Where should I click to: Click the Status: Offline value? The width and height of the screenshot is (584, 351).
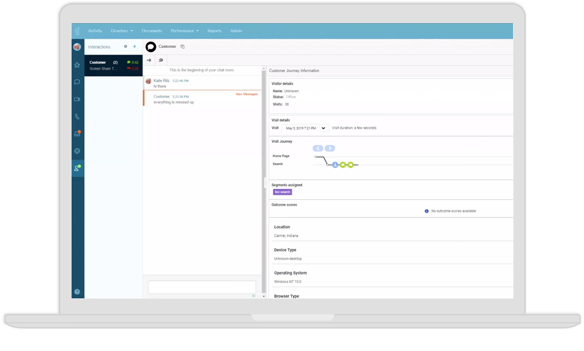[x=284, y=97]
